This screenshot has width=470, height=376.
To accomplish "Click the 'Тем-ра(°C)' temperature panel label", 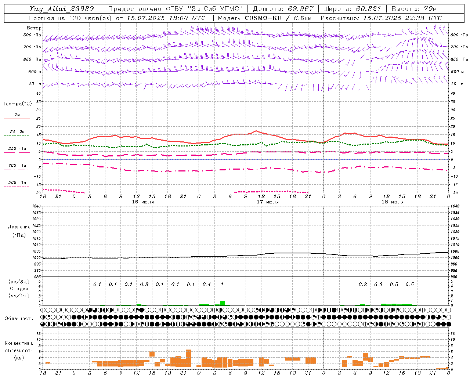I will [x=17, y=104].
